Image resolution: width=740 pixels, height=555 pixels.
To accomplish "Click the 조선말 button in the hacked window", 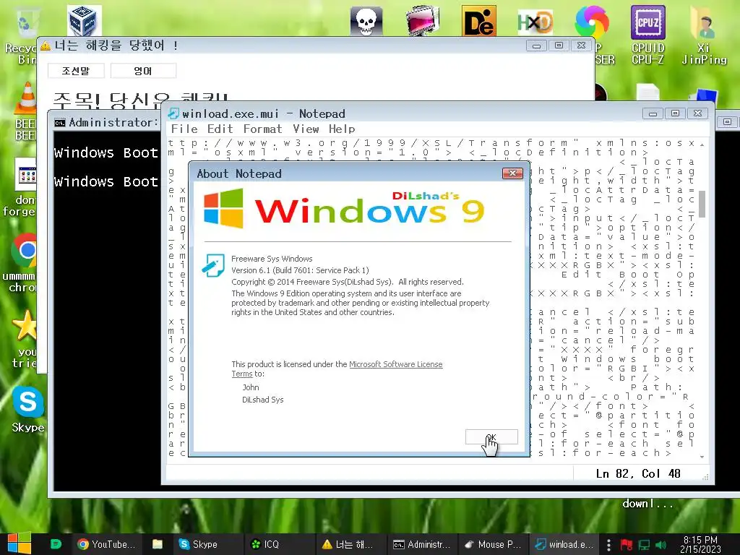I will click(x=76, y=71).
